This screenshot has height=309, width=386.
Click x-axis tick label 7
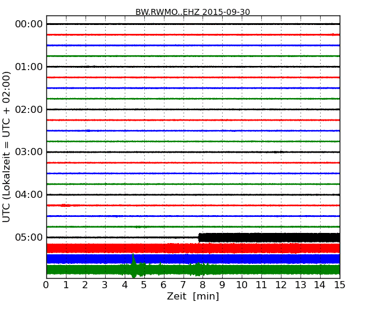coord(183,285)
